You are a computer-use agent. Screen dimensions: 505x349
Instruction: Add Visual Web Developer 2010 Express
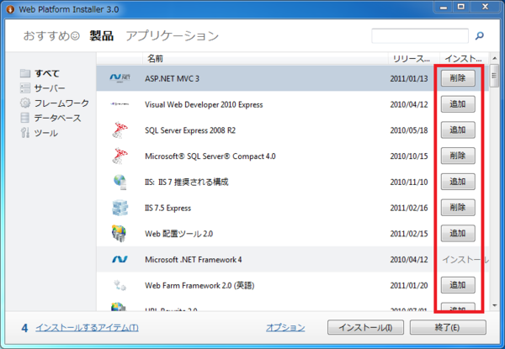[458, 104]
